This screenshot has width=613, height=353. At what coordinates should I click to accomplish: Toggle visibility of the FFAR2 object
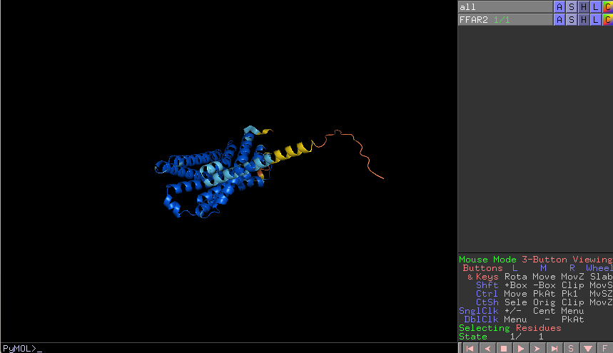click(505, 19)
